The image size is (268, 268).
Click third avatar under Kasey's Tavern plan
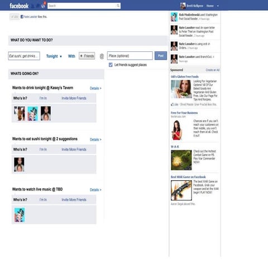(46, 113)
